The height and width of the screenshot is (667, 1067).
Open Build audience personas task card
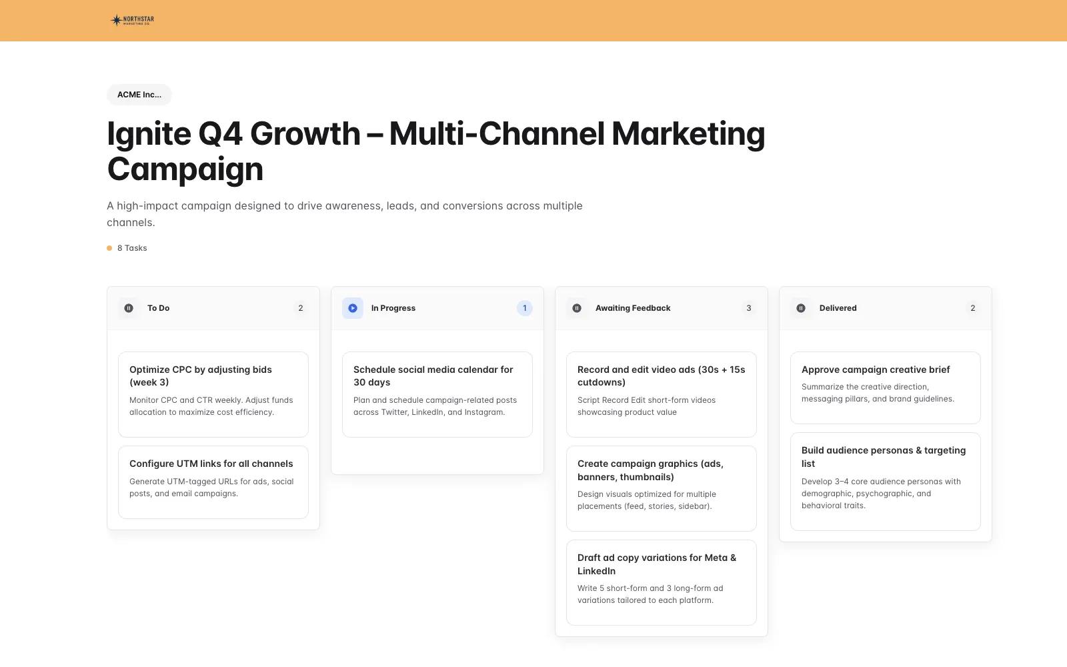[x=886, y=481]
